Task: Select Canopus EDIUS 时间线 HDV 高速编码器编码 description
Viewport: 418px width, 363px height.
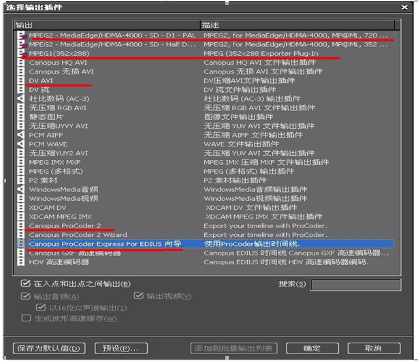Action: click(x=287, y=262)
